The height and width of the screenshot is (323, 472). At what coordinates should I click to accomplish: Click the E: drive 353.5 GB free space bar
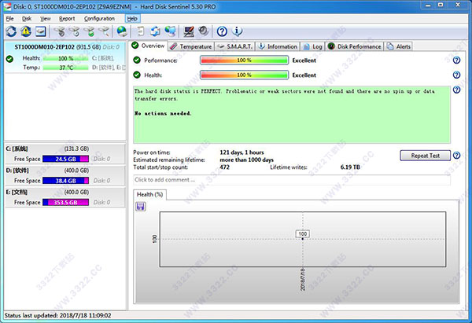65,202
